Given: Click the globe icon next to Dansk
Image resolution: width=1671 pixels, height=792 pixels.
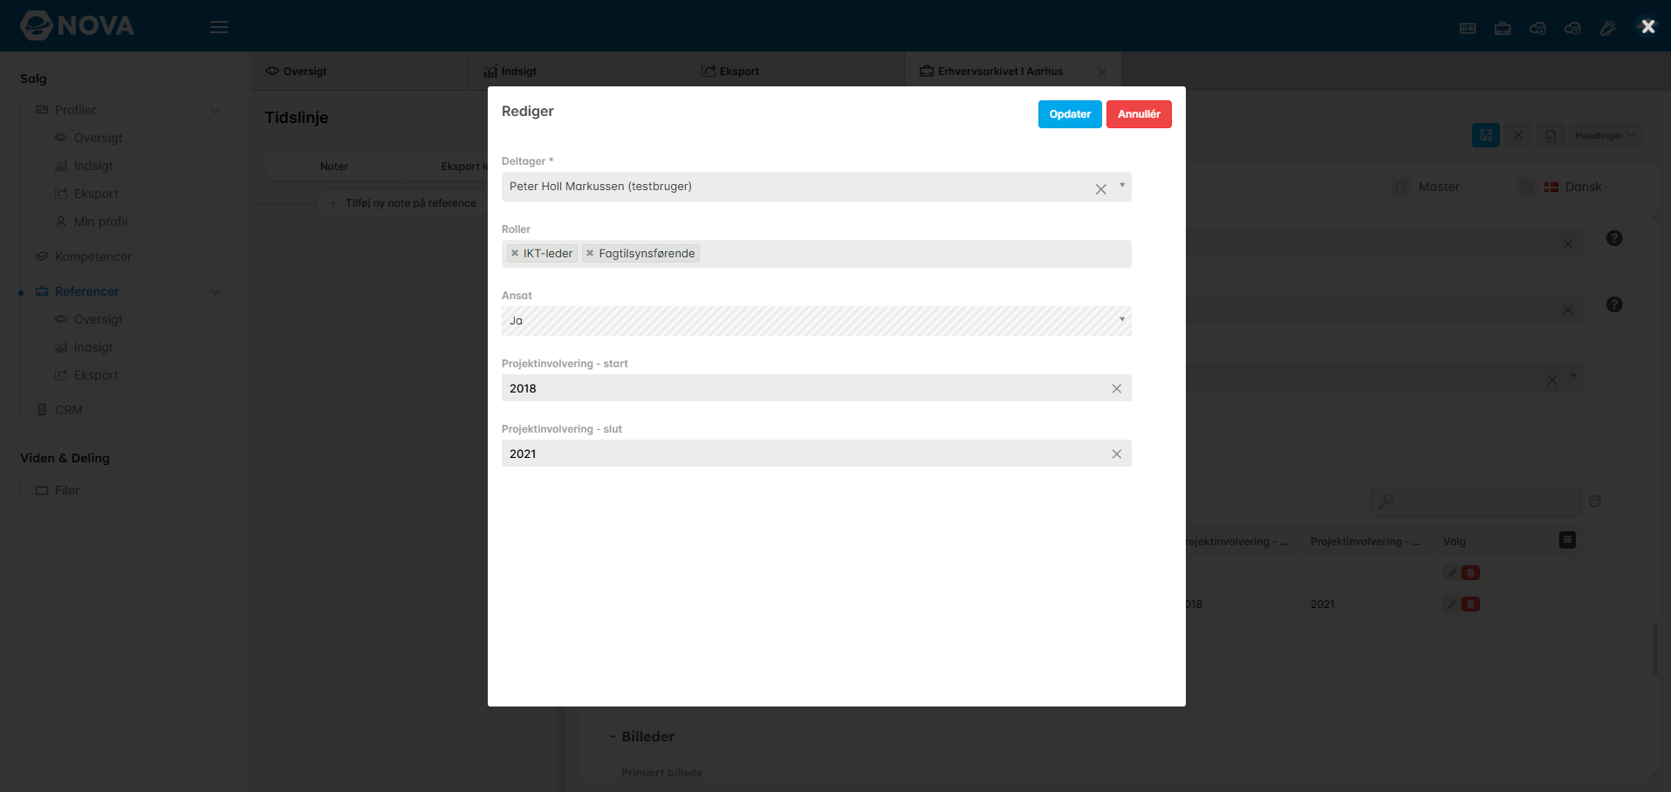Looking at the screenshot, I should [x=1527, y=187].
